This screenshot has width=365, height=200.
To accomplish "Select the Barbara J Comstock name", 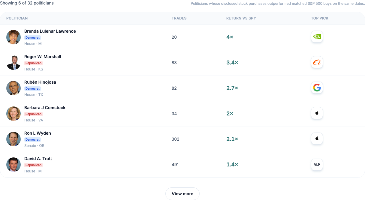I will coord(45,108).
